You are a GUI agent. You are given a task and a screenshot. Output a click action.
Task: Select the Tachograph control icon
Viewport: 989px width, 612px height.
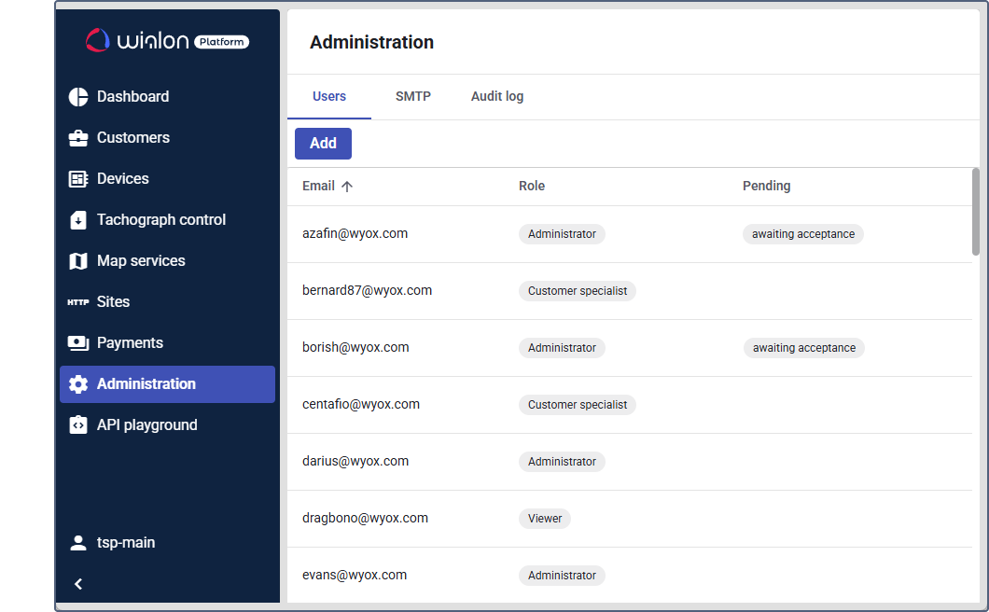78,220
